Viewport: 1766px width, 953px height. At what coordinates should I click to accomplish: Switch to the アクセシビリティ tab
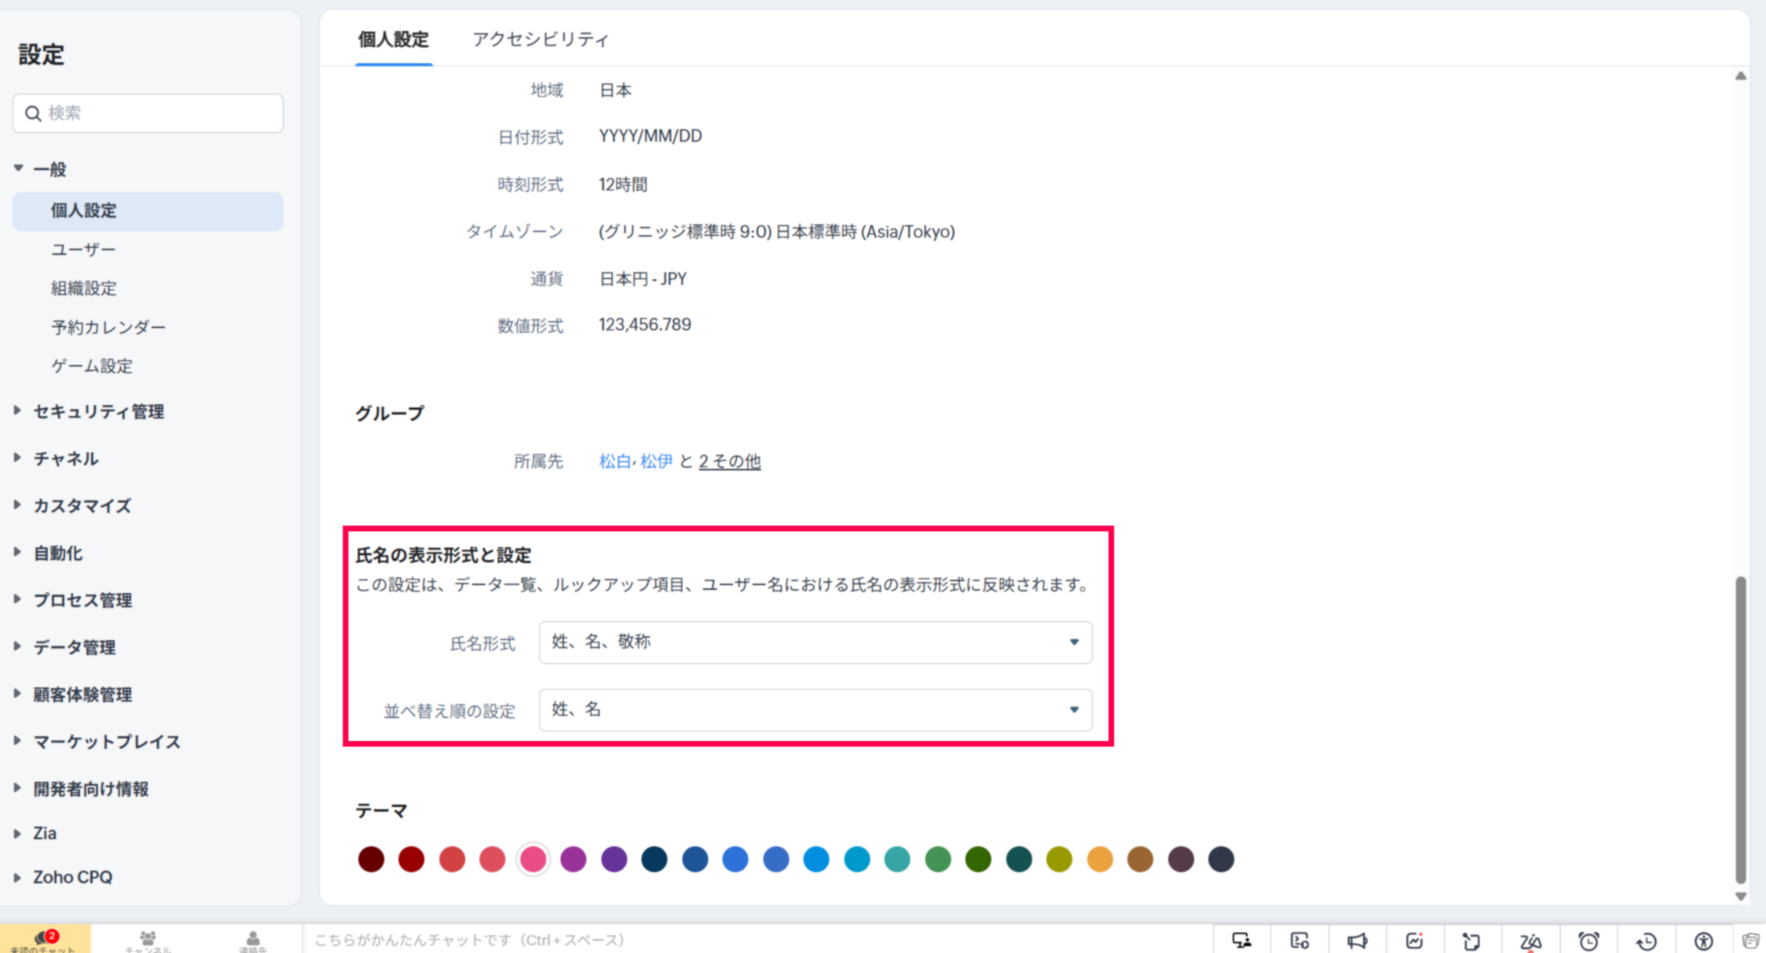click(540, 39)
